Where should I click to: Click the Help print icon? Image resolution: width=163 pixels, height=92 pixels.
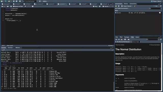[x=125, y=39]
